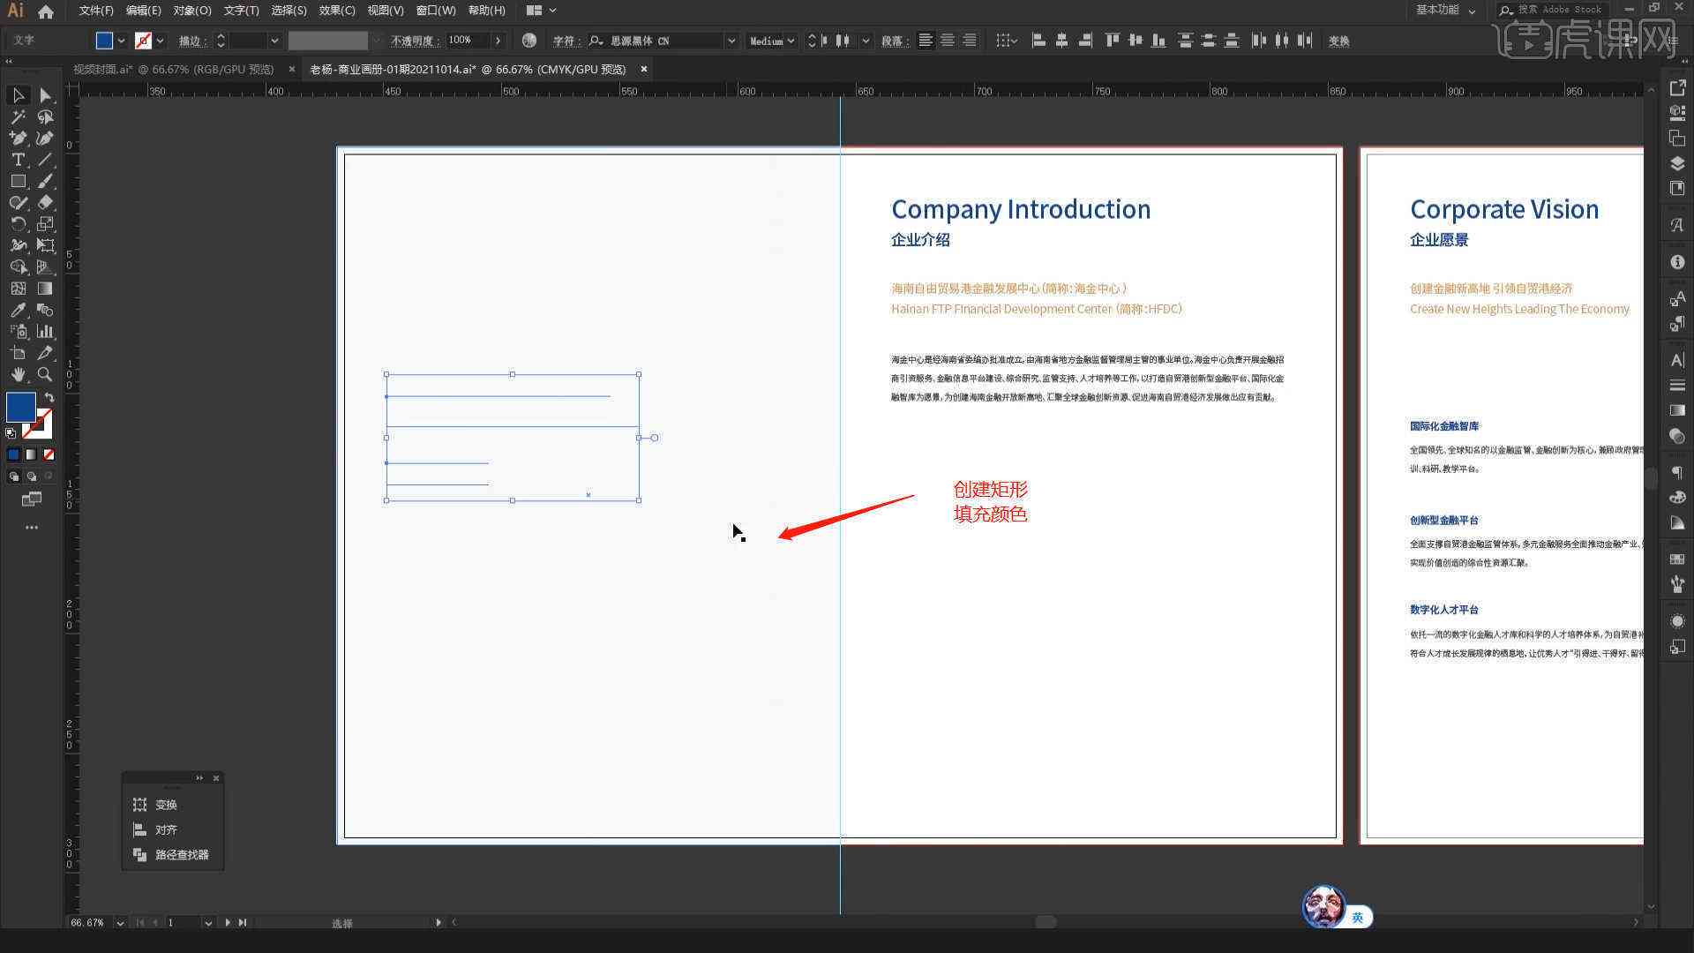This screenshot has height=953, width=1694.
Task: Select the Rectangle tool in toolbar
Action: pos(16,180)
